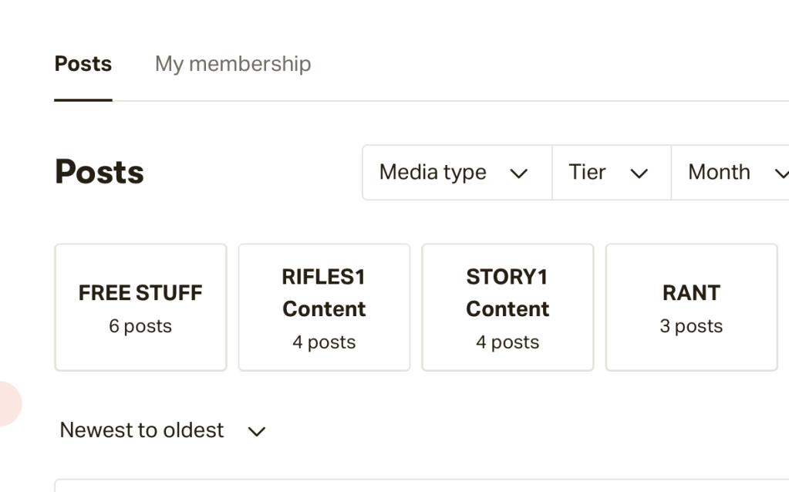The width and height of the screenshot is (789, 492).
Task: Switch to the Posts tab
Action: 83,64
